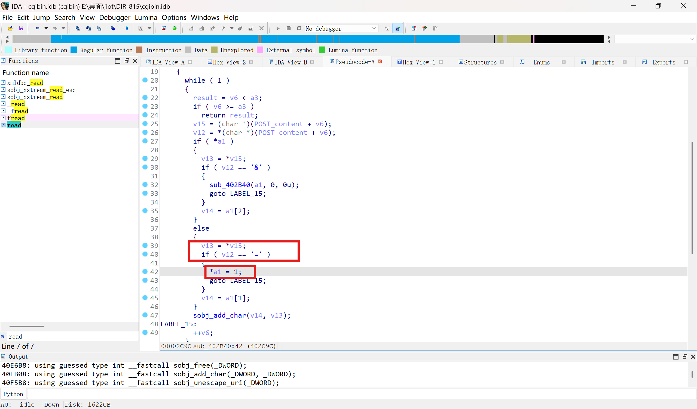Select the xmldbc_read function
Screen dimensions: 697x409
click(25, 83)
